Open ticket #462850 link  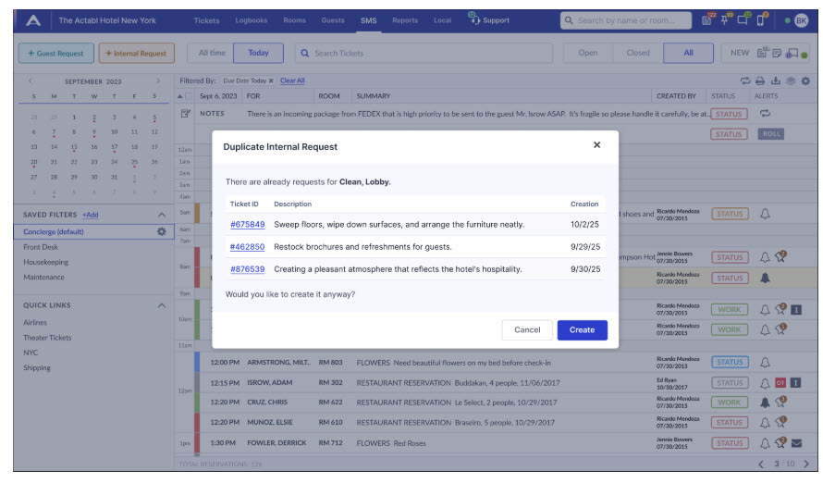click(247, 247)
